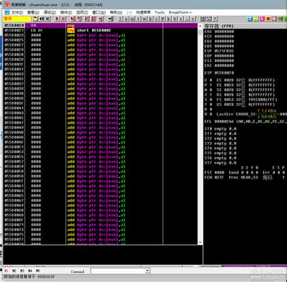The height and width of the screenshot is (282, 287).
Task: Click the Command input field
Action: [x=118, y=270]
